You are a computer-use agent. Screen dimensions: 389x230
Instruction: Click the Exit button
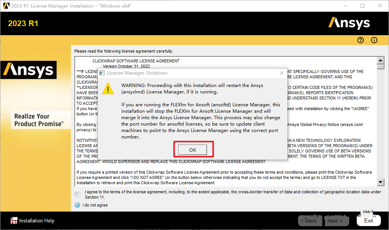tap(369, 221)
